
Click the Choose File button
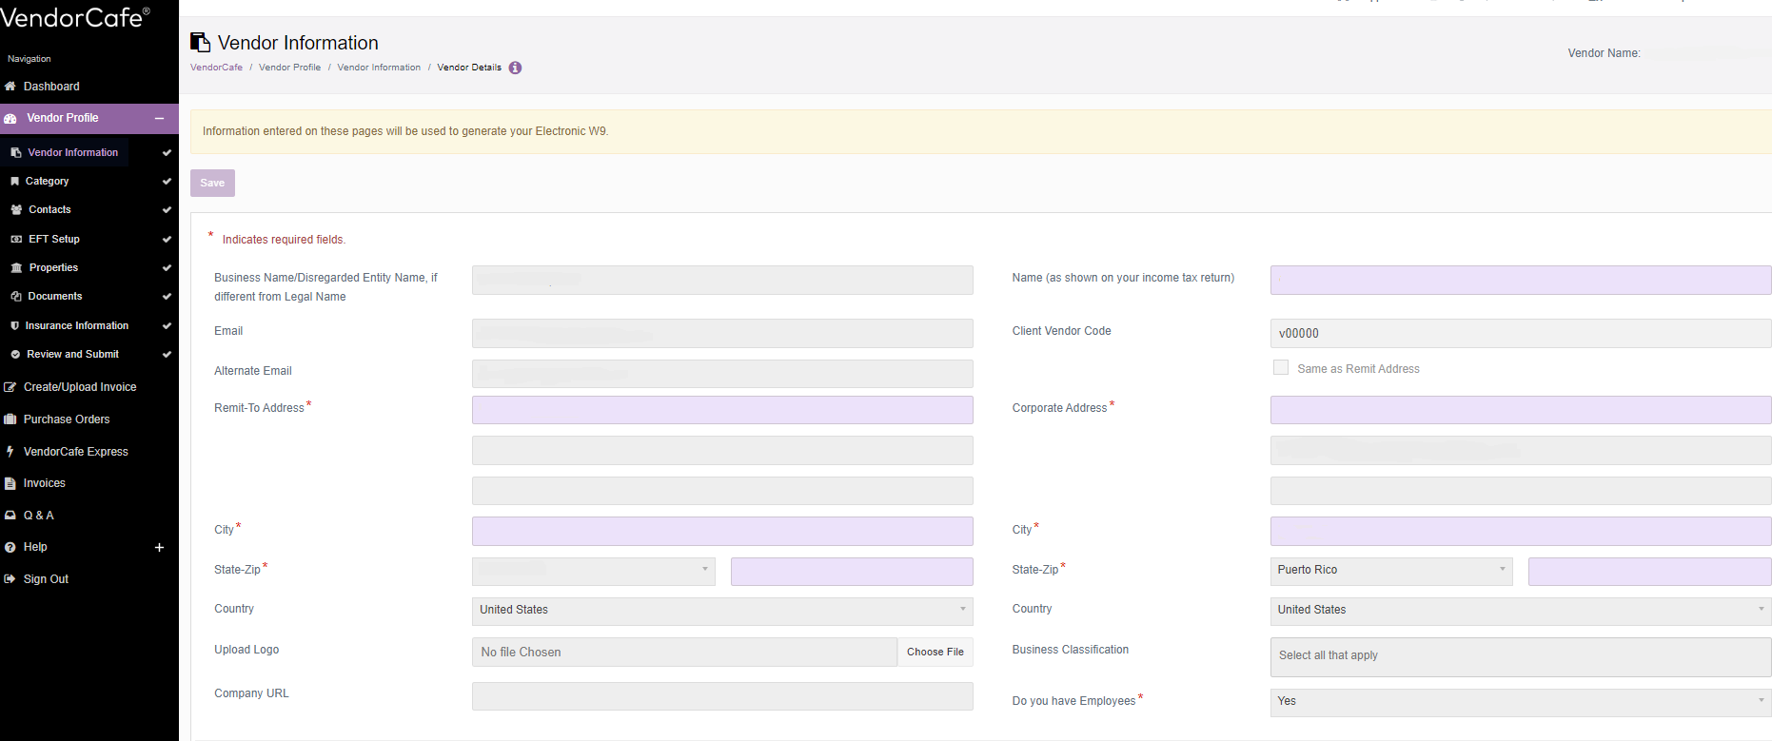(x=935, y=653)
